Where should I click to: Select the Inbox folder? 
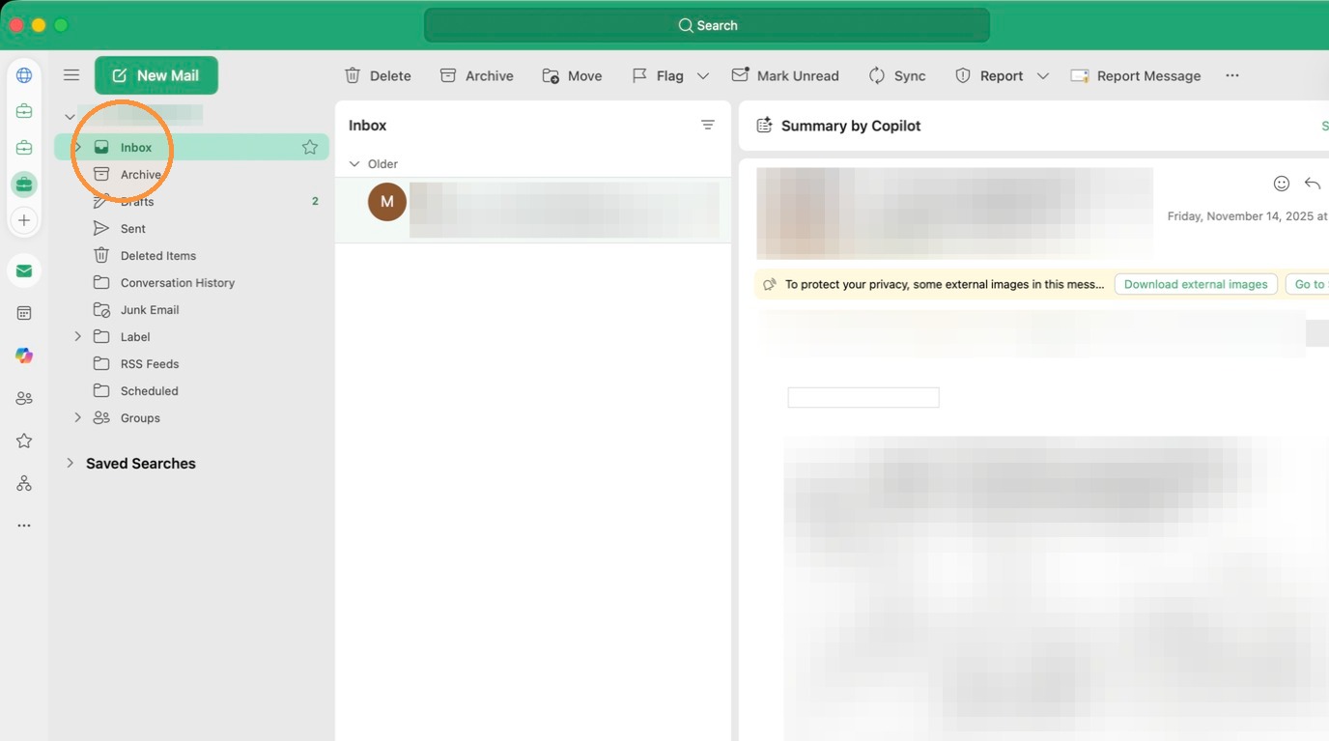click(191, 147)
